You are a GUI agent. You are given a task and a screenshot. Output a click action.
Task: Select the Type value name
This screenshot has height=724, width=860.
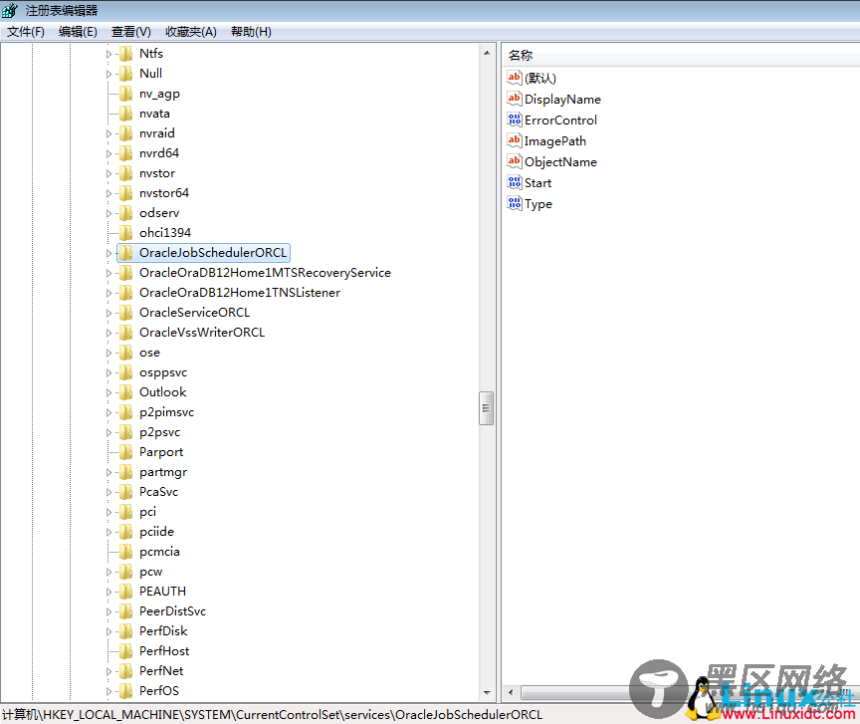(x=538, y=204)
